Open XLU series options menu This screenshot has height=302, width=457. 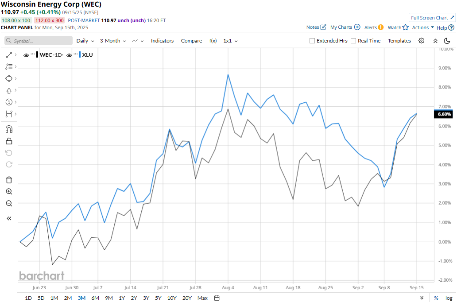click(x=75, y=54)
